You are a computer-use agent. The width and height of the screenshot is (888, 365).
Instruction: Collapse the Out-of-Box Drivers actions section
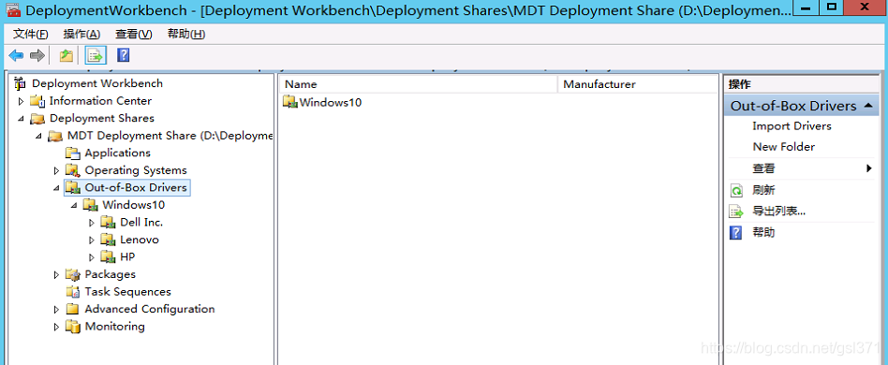coord(868,106)
